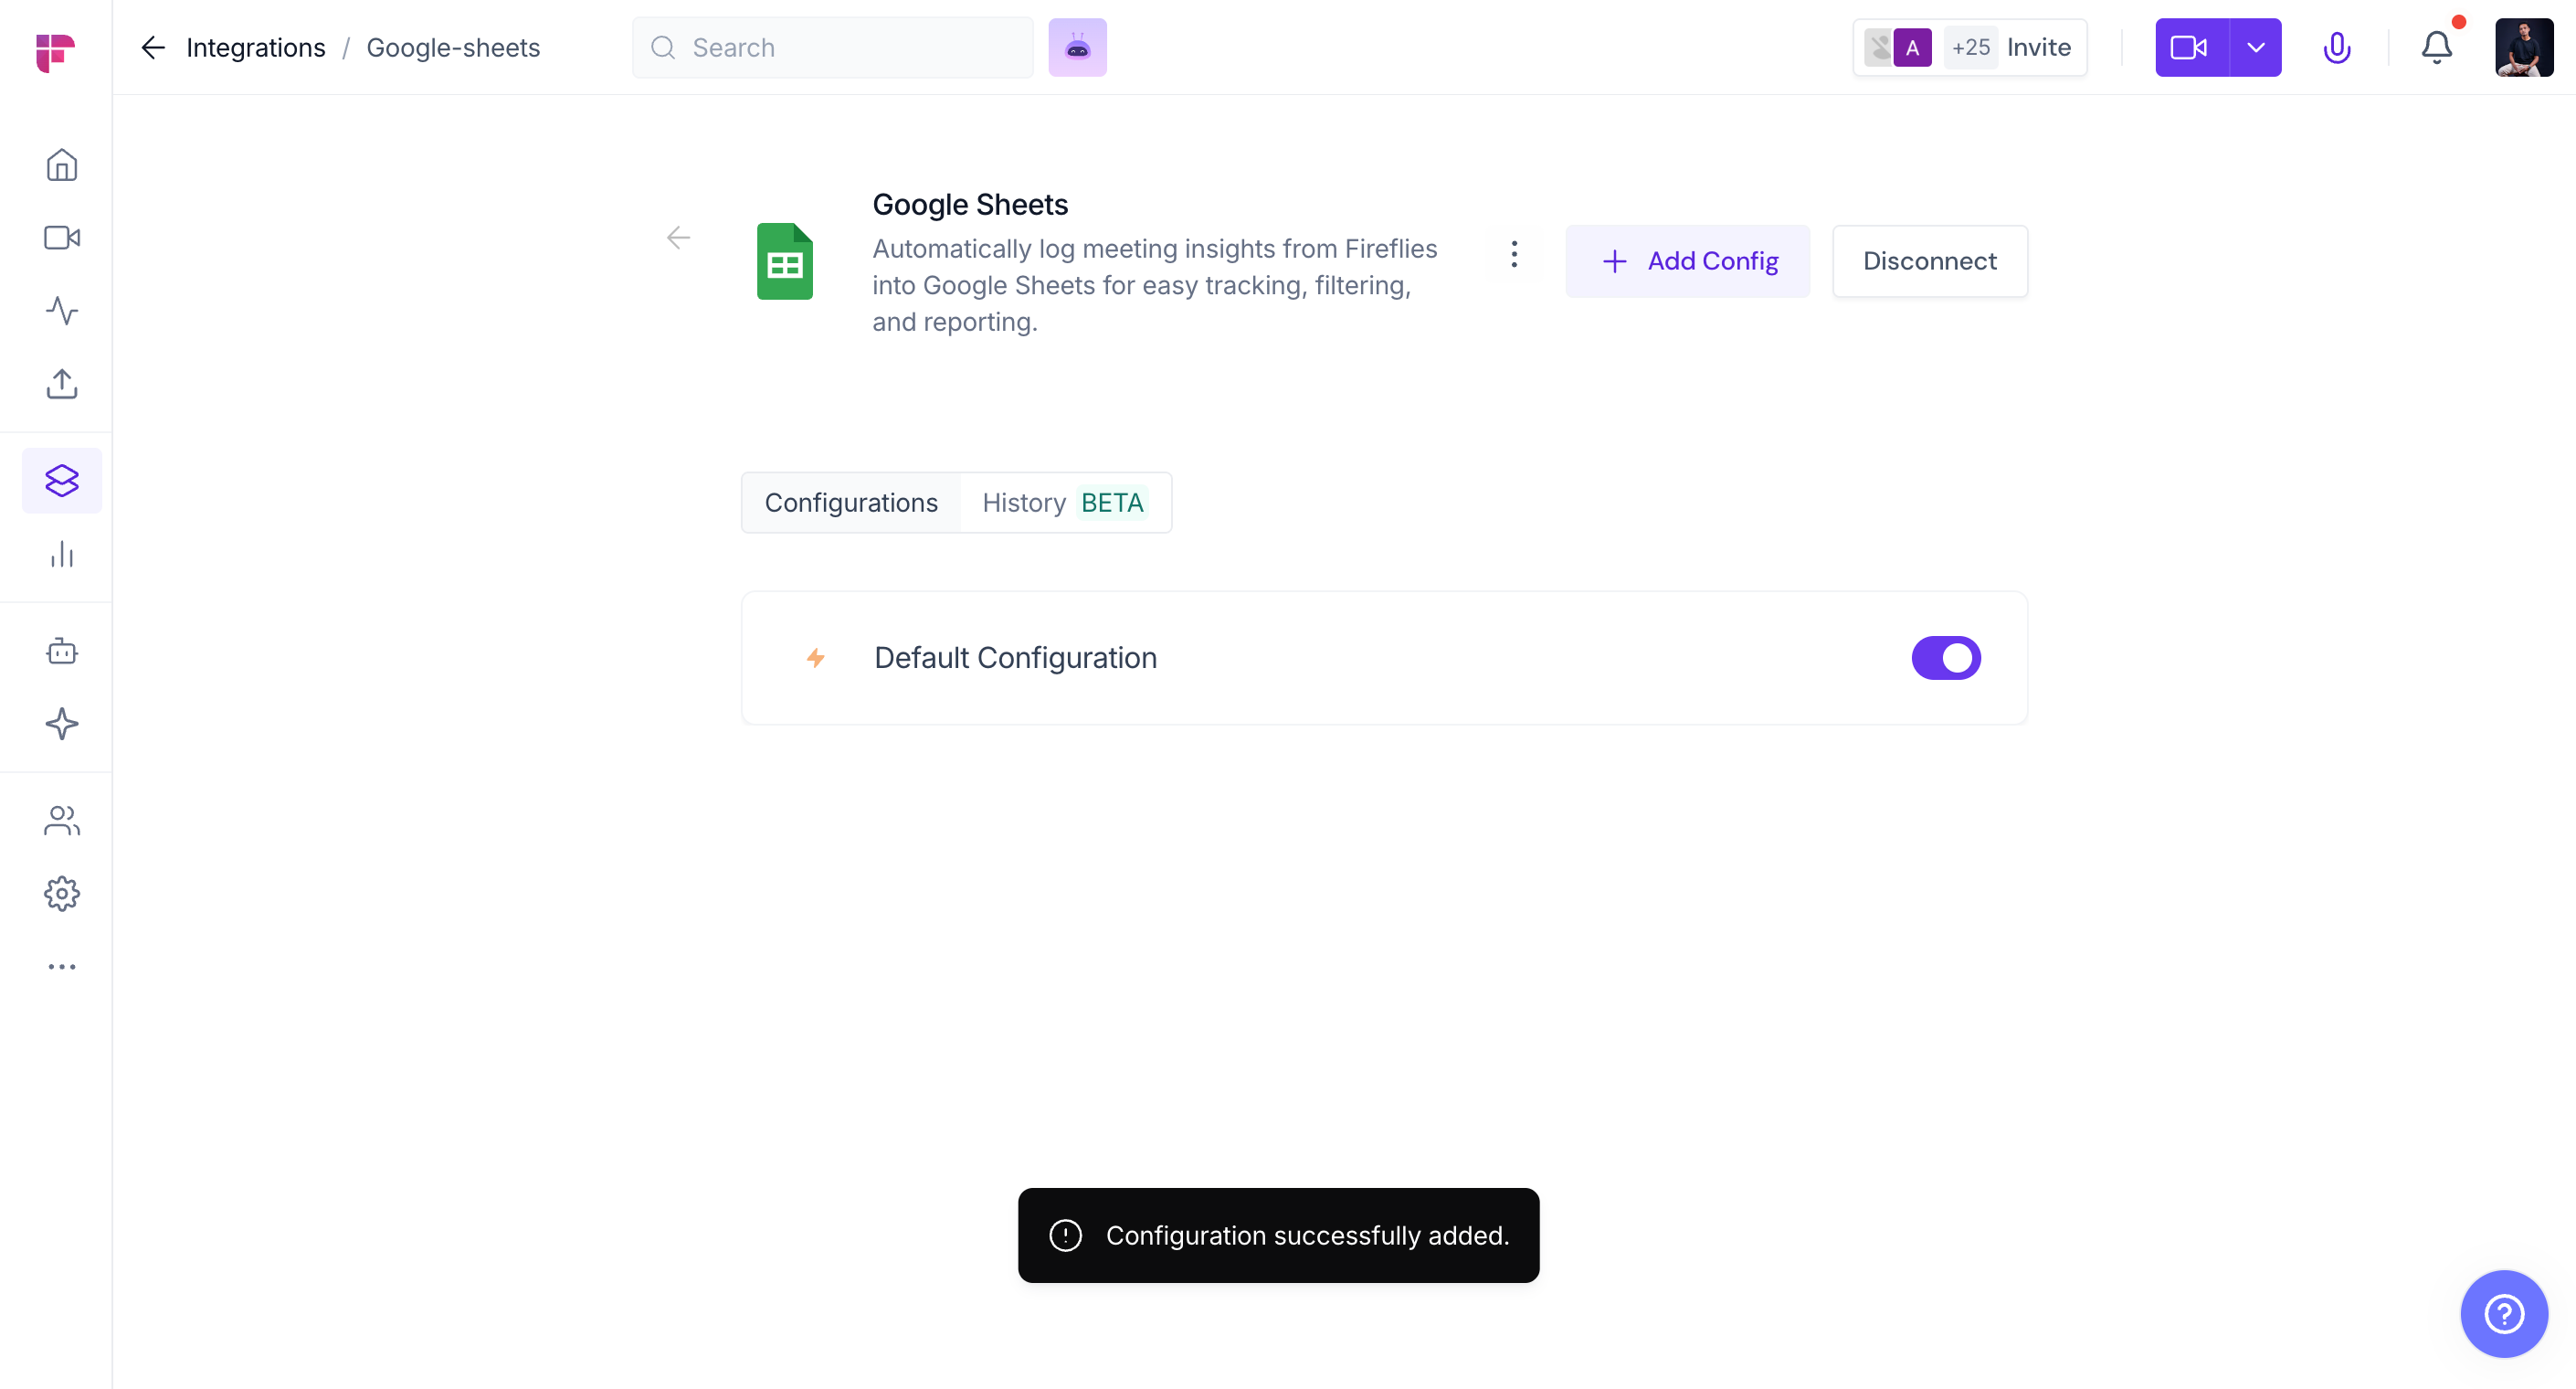This screenshot has width=2576, height=1389.
Task: Open the activity pulse icon in sidebar
Action: (x=62, y=310)
